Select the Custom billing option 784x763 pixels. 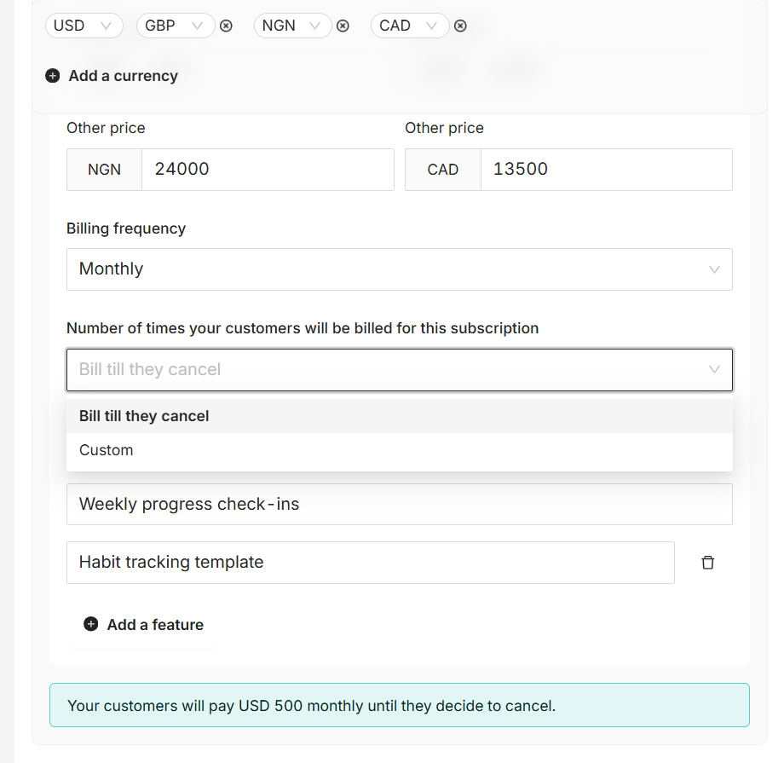(400, 450)
